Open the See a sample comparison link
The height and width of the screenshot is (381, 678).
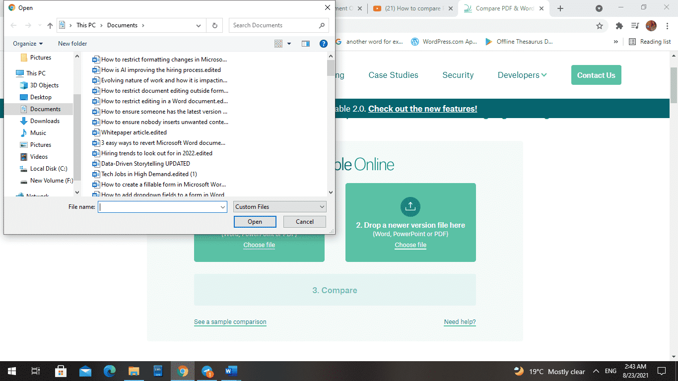(230, 322)
